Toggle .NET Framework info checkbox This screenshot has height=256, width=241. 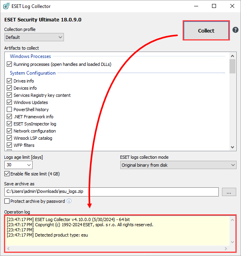click(9, 117)
